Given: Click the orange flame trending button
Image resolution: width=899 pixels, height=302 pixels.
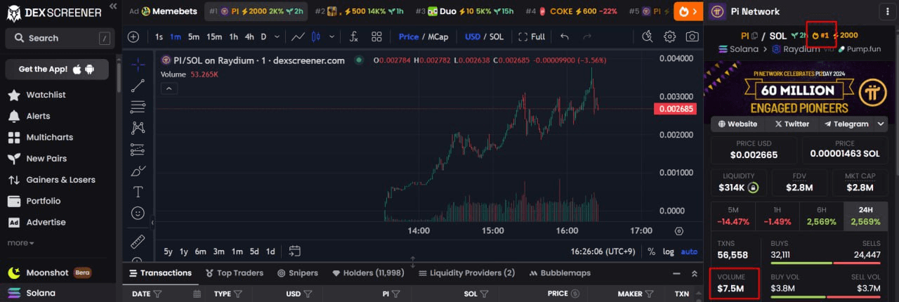Looking at the screenshot, I should pyautogui.click(x=688, y=11).
